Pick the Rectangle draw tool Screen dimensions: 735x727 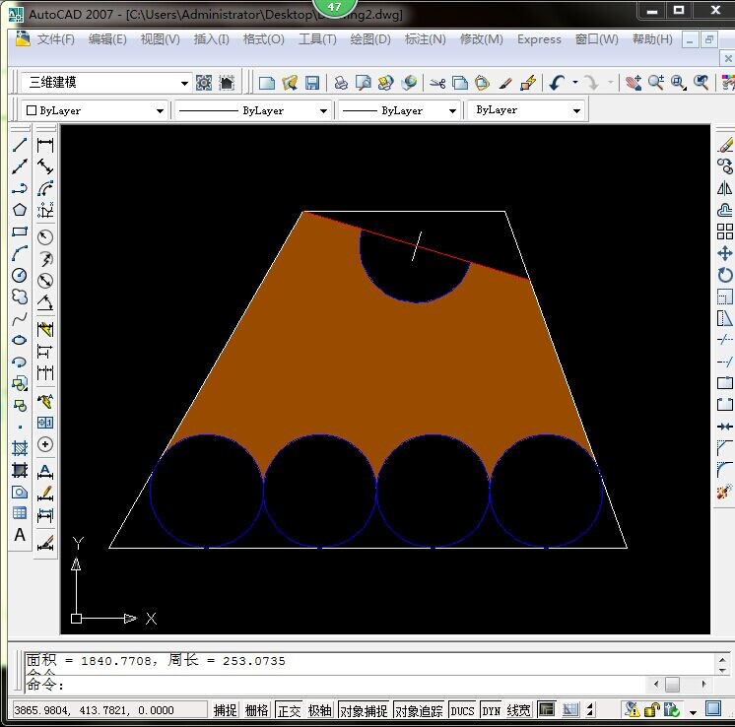click(20, 232)
